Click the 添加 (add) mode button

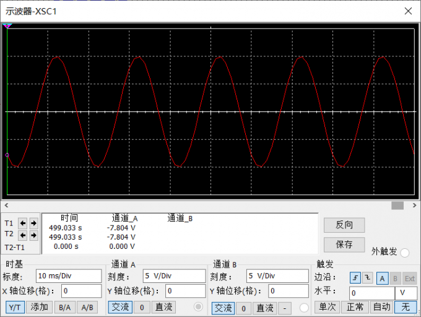point(39,307)
